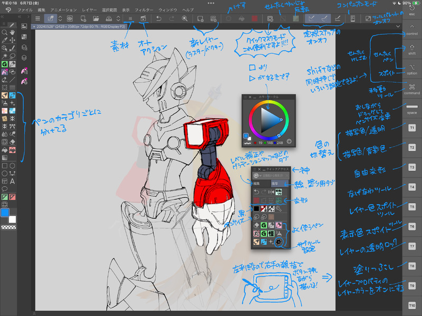Select the Fill bucket tool in the tool palette
Viewport: 422px width, 316px height.
point(5,150)
